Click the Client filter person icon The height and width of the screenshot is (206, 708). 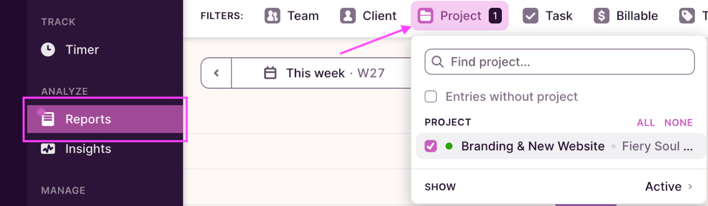click(347, 16)
